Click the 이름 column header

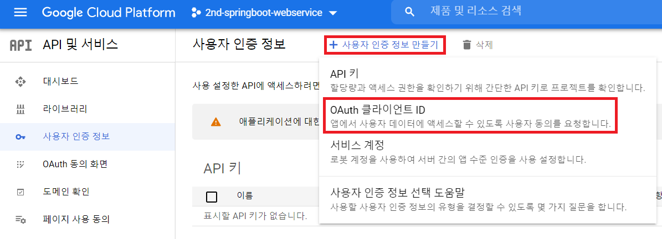point(245,195)
